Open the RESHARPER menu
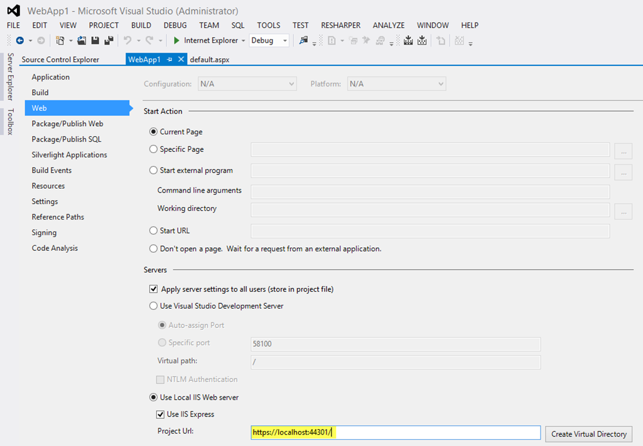Screen dimensions: 643x446 [x=340, y=25]
